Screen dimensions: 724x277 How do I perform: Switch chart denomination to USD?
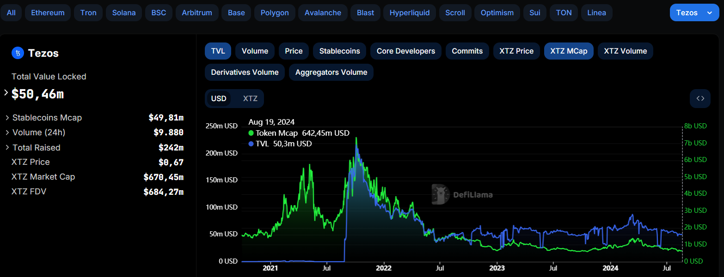(219, 98)
